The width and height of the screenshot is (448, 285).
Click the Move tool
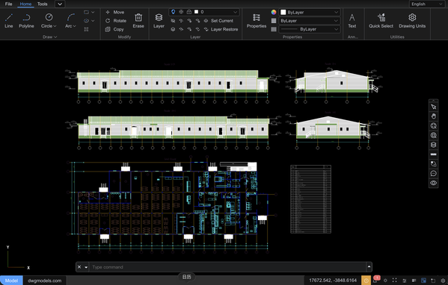point(114,12)
